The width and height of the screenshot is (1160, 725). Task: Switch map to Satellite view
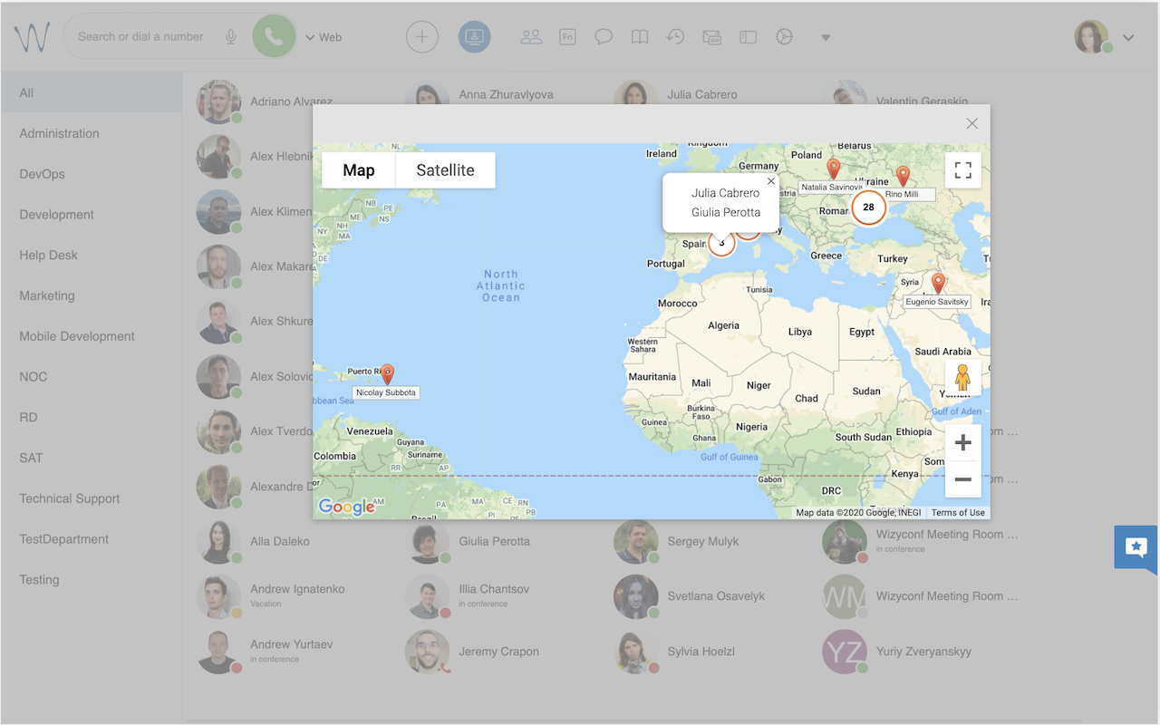click(445, 170)
